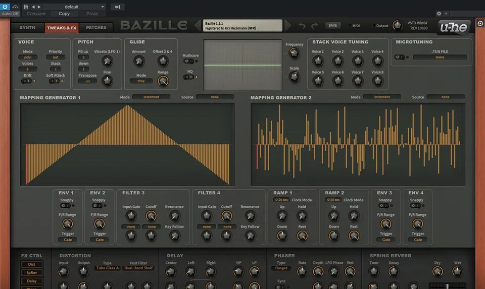Click ENV 1 Trigger Gate button
The width and height of the screenshot is (485, 289).
click(68, 240)
